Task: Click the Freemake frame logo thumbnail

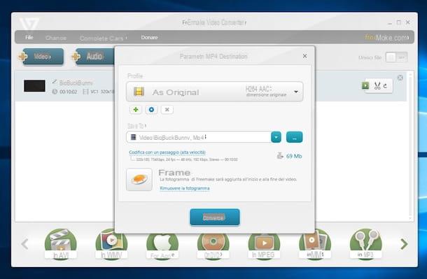Action: pos(139,180)
